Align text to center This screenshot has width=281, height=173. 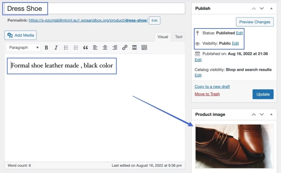[105, 48]
